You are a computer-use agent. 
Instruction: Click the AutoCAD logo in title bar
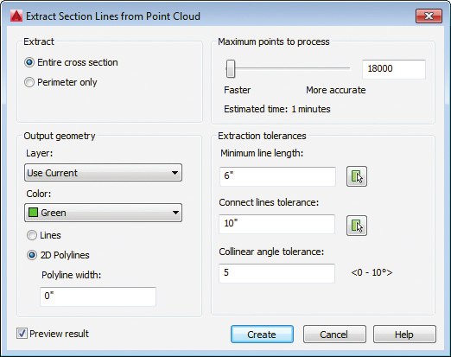click(x=16, y=16)
